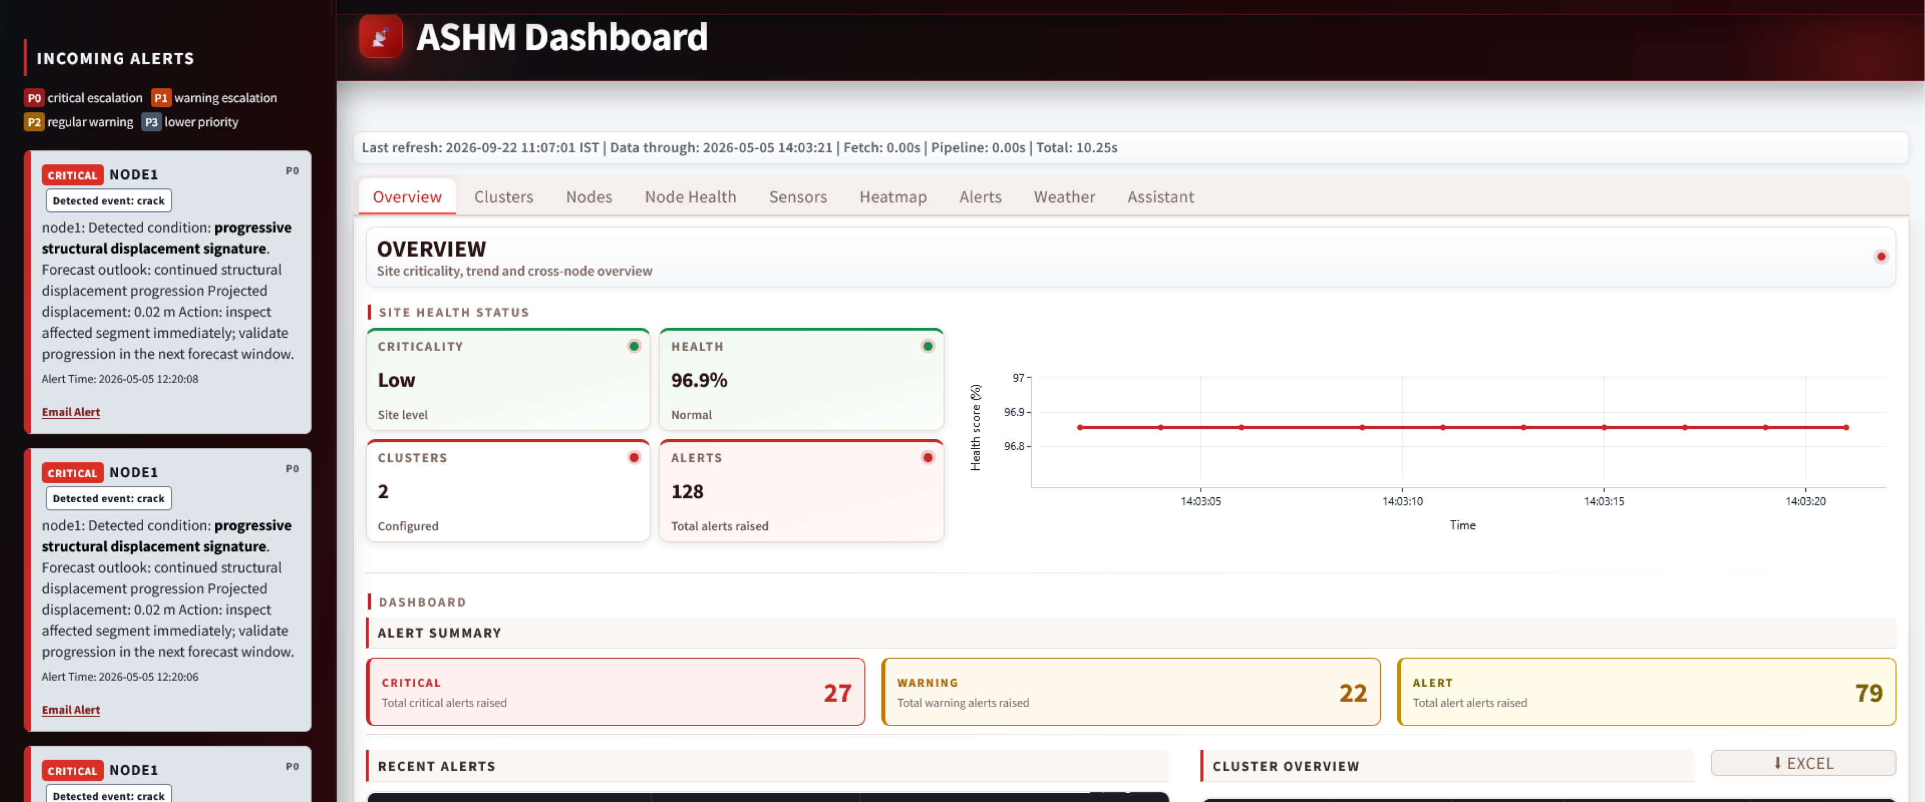Click the Warning alerts summary card showing 22
The width and height of the screenshot is (1925, 802).
coord(1131,691)
